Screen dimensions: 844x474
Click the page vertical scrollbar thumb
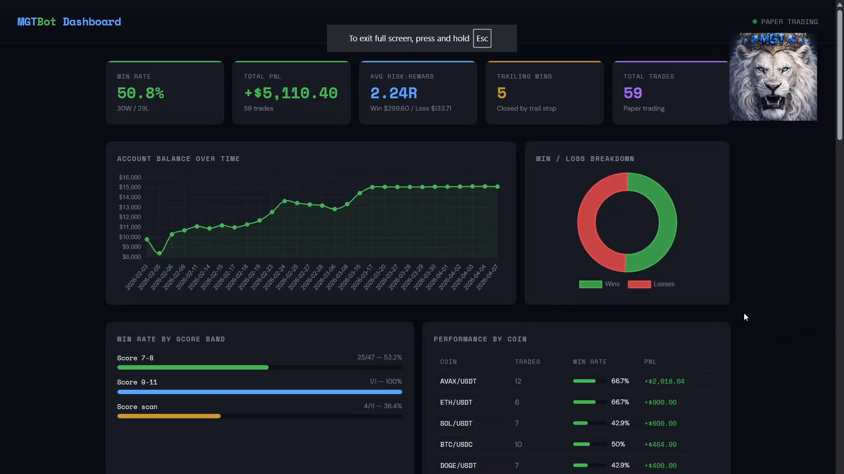(x=840, y=75)
